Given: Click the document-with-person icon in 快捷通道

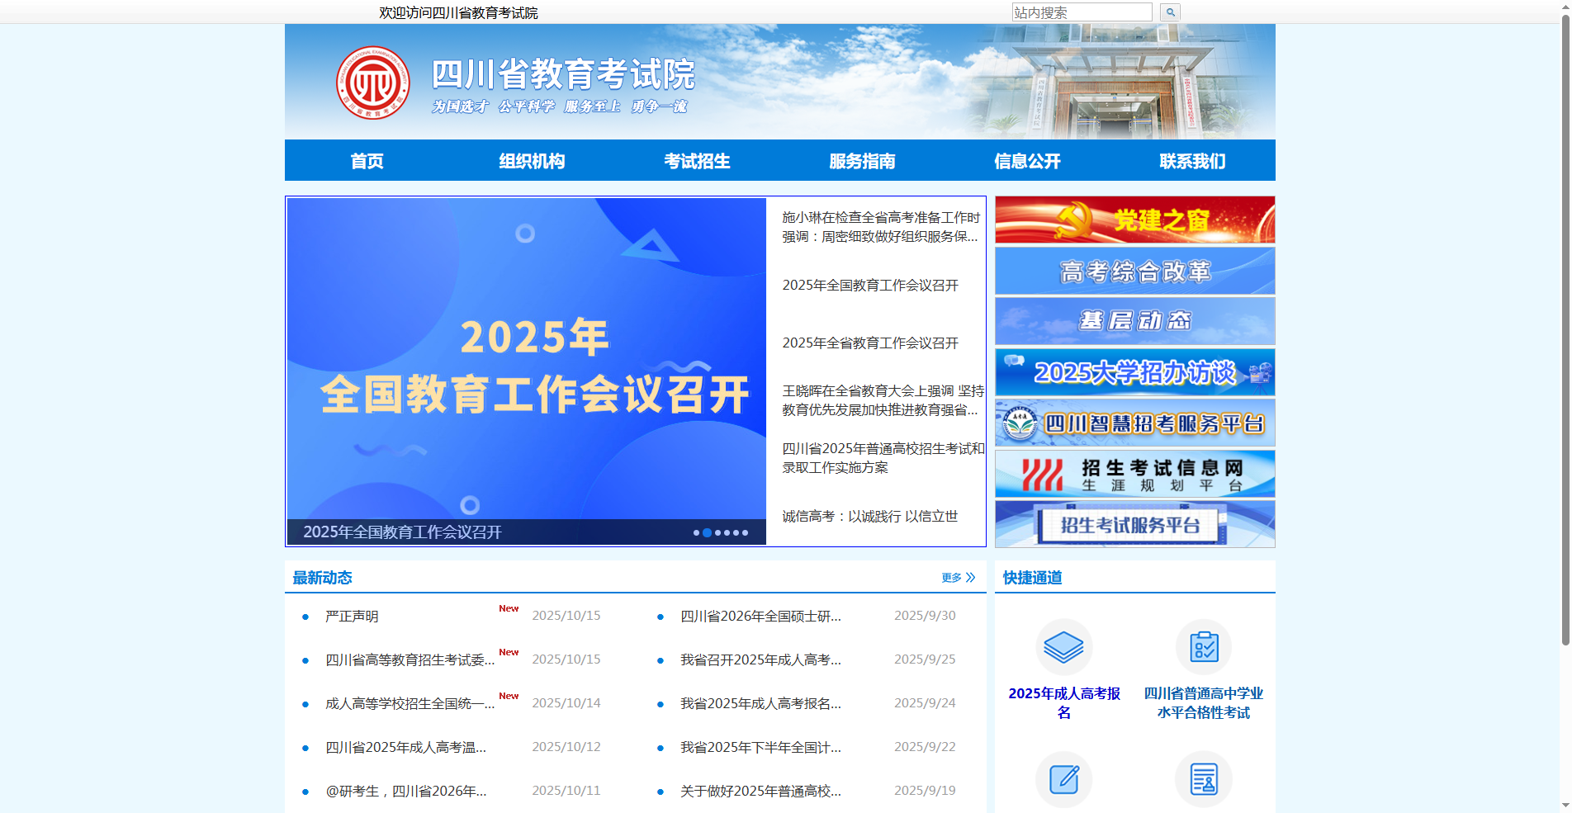Looking at the screenshot, I should (1204, 779).
